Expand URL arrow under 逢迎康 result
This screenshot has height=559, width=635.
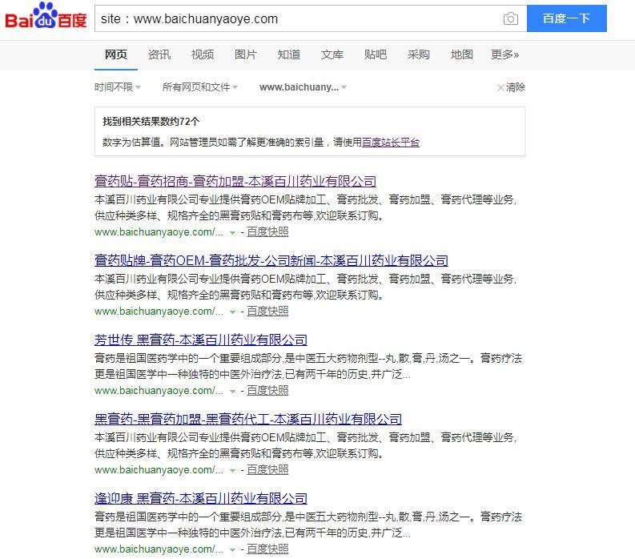pyautogui.click(x=232, y=550)
